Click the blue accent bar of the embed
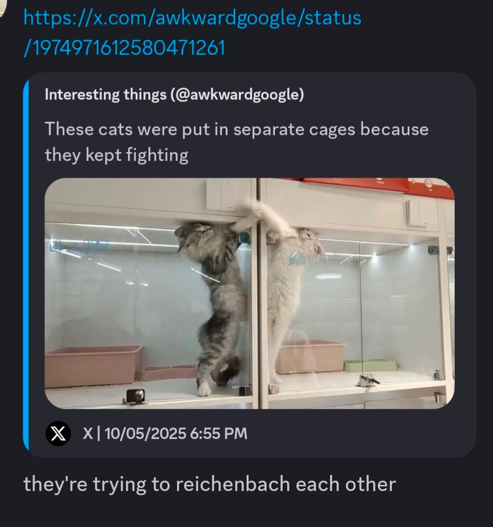The image size is (493, 527). point(26,265)
